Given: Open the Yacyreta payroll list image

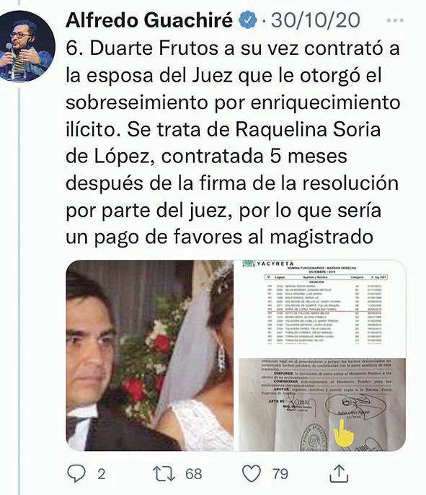Looking at the screenshot, I should [322, 308].
